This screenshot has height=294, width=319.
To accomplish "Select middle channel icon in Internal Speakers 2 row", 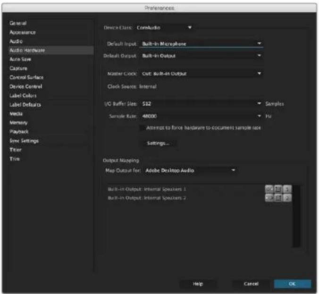I will pyautogui.click(x=278, y=198).
